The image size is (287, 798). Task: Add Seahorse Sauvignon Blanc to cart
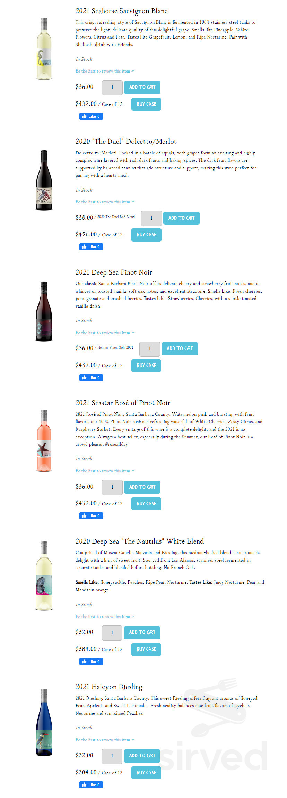click(x=142, y=87)
